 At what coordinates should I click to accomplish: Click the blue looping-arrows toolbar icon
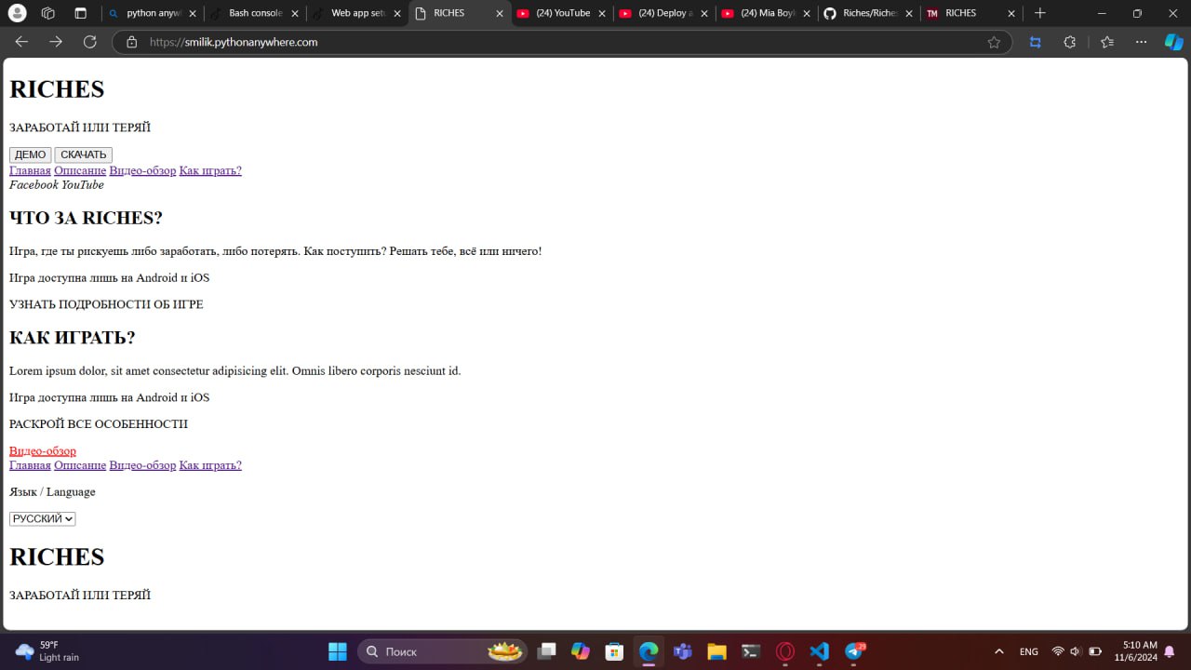(1035, 42)
